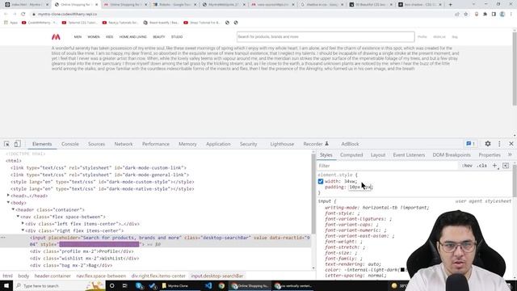Click the browser back arrow
The height and width of the screenshot is (291, 517).
[x=6, y=15]
